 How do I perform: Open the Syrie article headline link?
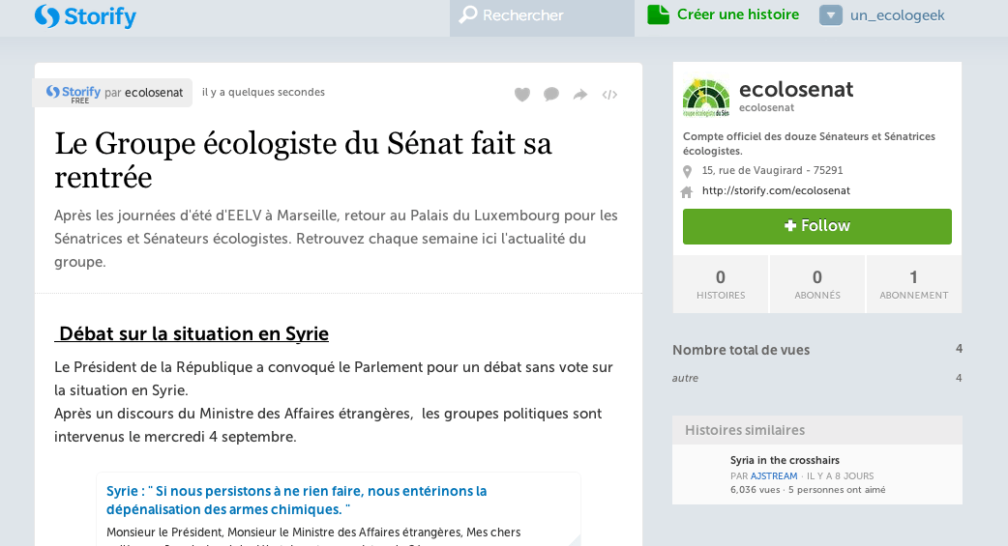296,500
